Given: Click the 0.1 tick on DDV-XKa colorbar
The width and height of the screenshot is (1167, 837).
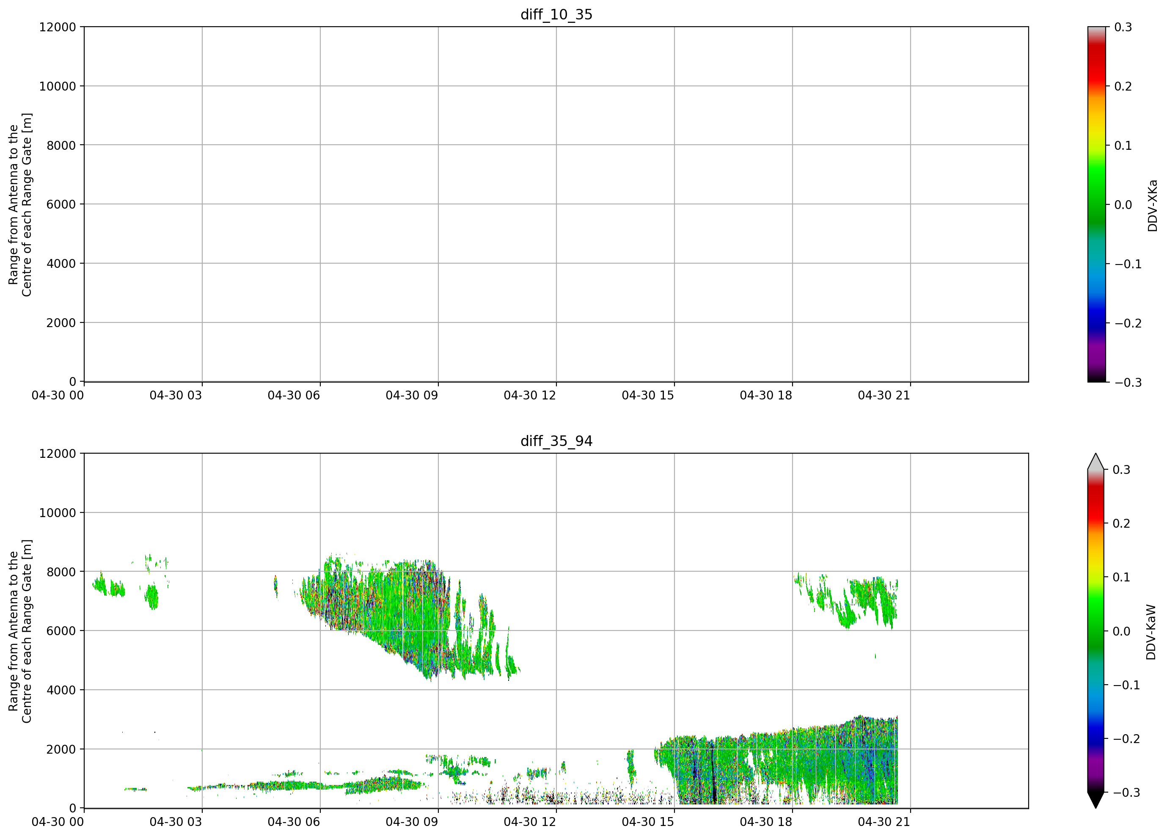Looking at the screenshot, I should (1123, 145).
